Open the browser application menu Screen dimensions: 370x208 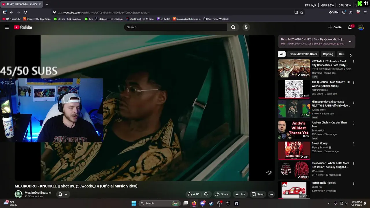click(x=365, y=12)
